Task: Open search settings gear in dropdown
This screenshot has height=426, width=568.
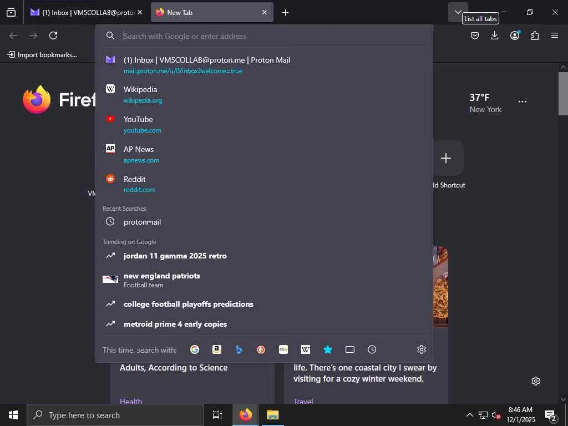Action: click(x=422, y=349)
